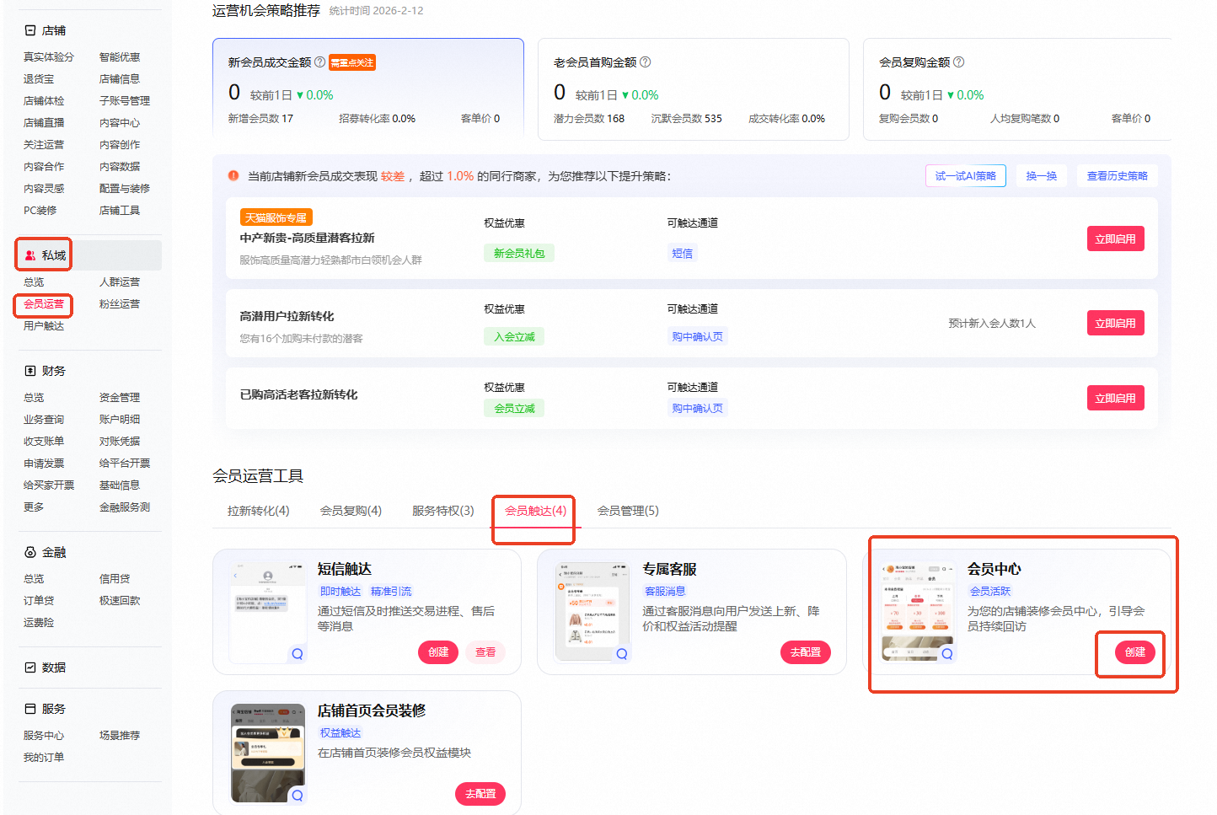This screenshot has width=1217, height=815.
Task: Zoom the 会员中心 preview magnifier icon
Action: 947,653
